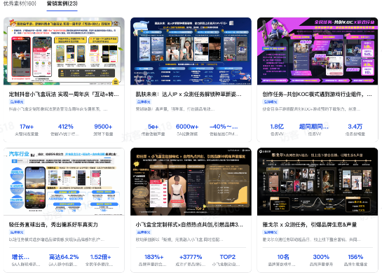
Task: Select the 营销案例(23) tab
Action: pyautogui.click(x=62, y=3)
